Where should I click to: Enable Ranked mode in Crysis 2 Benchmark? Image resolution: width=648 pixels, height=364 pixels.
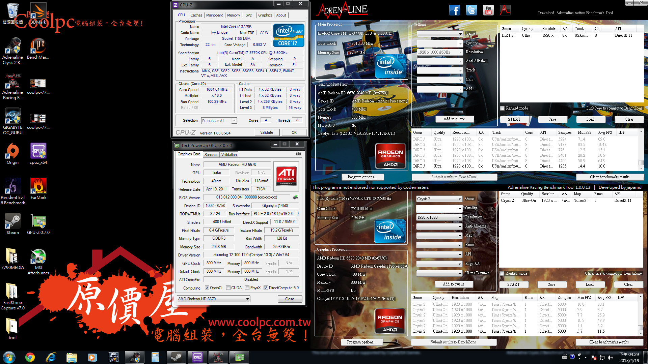coord(502,273)
